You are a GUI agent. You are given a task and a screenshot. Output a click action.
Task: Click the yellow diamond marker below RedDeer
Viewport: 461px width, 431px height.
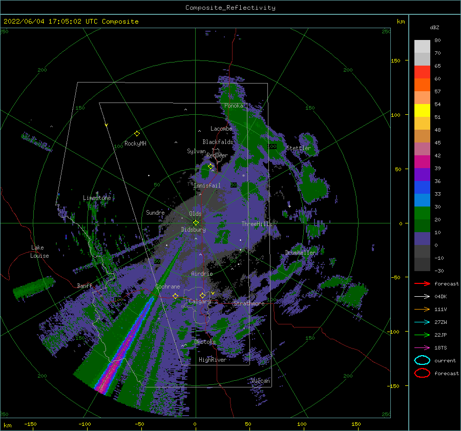[x=211, y=167]
